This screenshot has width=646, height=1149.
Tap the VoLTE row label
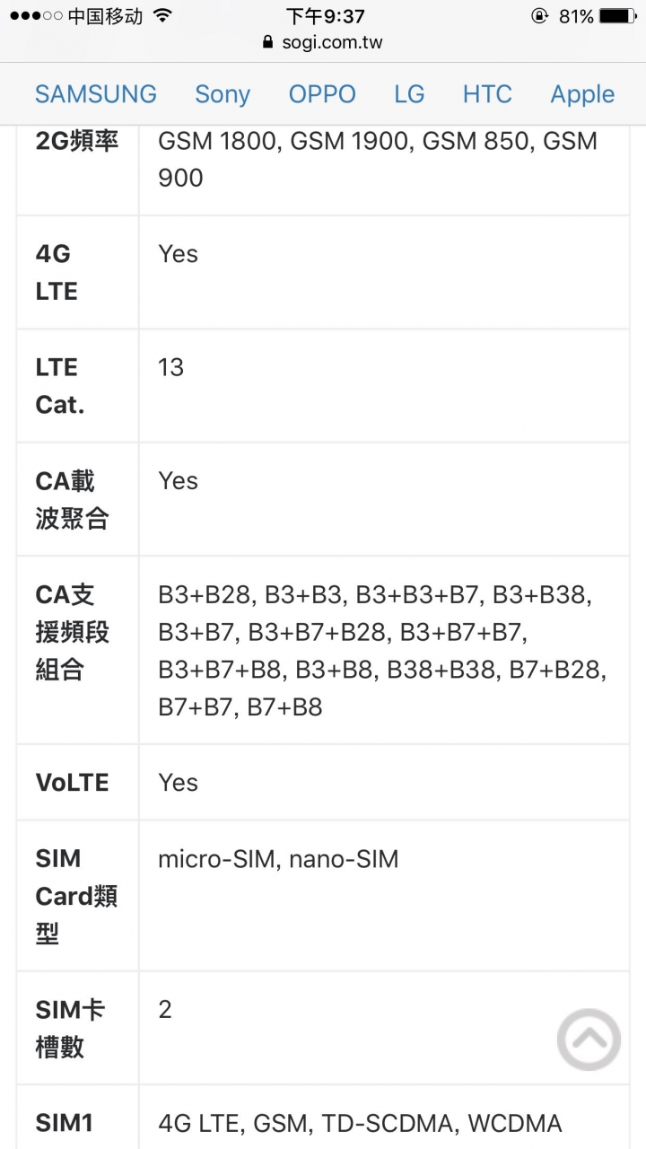point(72,783)
